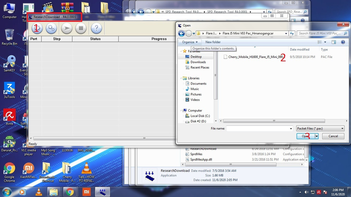Open the Help icon in the Open dialog toolbar
Screen dimensions: 351x197
tap(343, 42)
